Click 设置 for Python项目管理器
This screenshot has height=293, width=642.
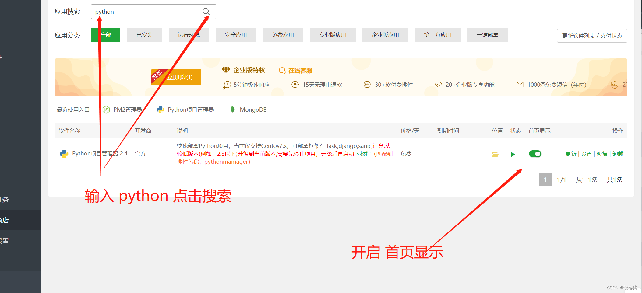click(x=587, y=154)
